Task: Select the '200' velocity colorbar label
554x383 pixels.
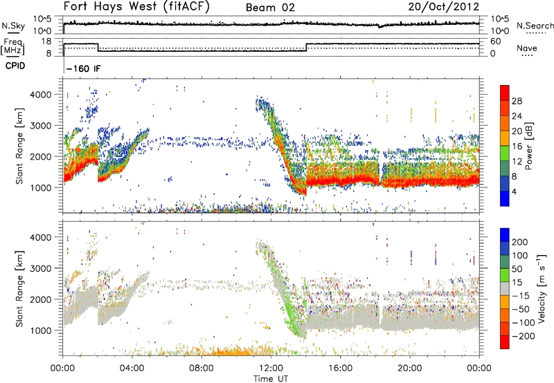Action: click(x=520, y=242)
